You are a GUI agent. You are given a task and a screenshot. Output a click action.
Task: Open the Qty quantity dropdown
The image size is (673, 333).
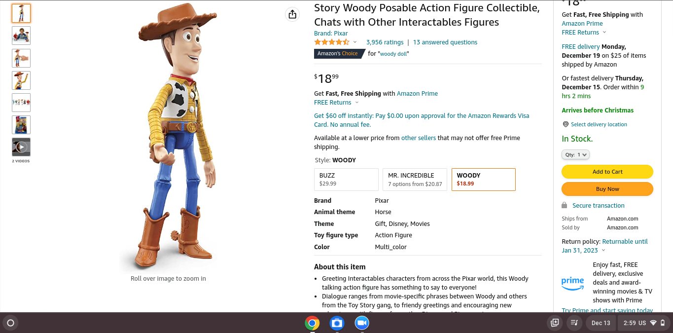click(x=575, y=154)
